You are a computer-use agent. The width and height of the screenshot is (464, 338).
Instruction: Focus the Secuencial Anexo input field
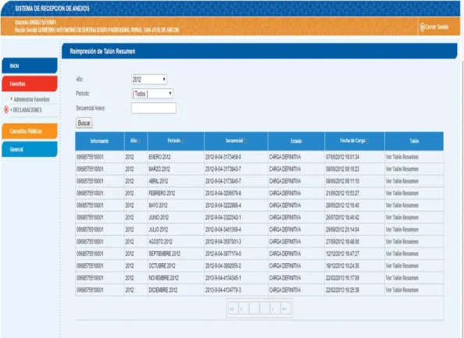tap(154, 109)
